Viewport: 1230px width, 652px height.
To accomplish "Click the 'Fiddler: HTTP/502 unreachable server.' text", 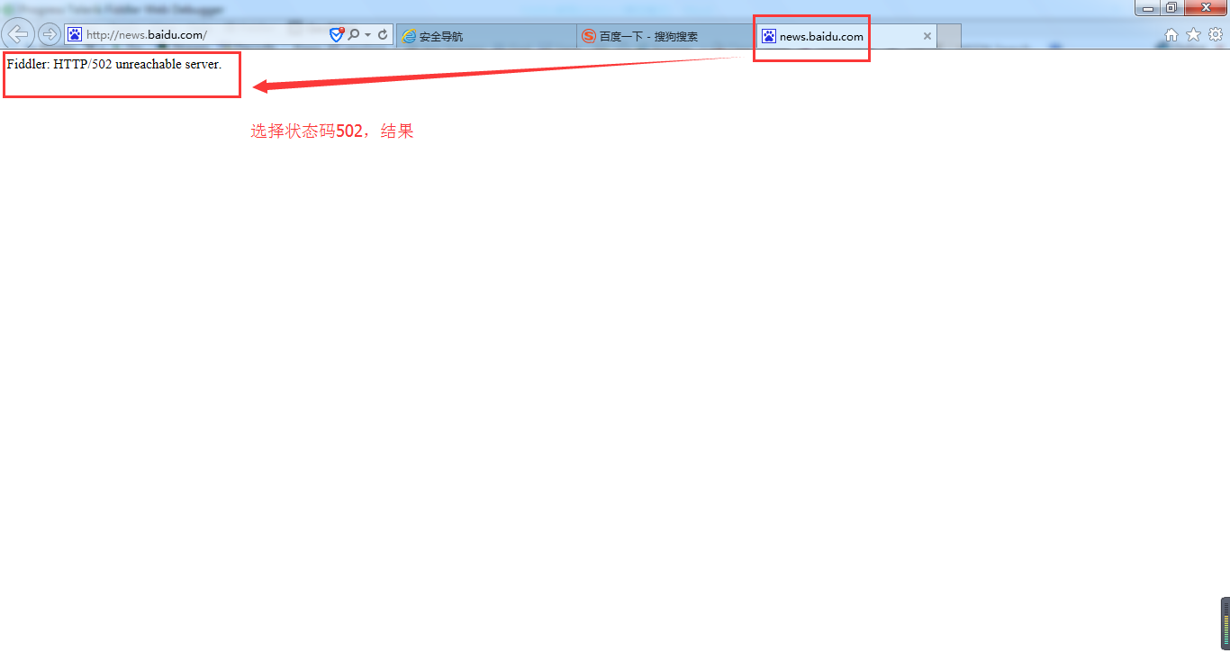I will click(114, 65).
